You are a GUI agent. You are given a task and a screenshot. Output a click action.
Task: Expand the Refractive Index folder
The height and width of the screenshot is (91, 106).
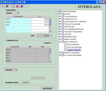coord(60,37)
